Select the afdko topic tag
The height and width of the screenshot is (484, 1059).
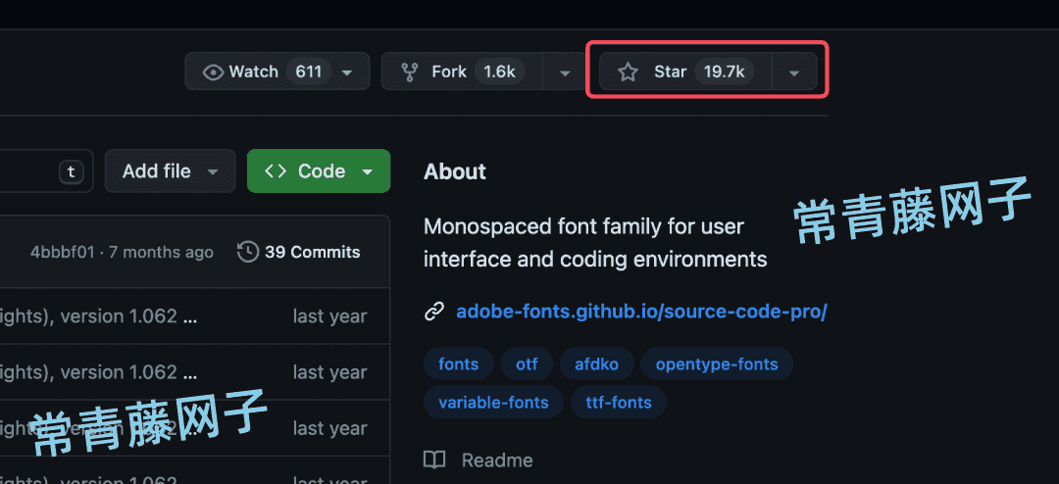coord(596,364)
